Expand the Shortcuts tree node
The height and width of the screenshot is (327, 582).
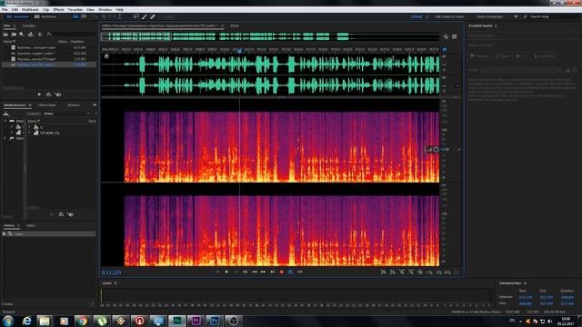(x=5, y=138)
